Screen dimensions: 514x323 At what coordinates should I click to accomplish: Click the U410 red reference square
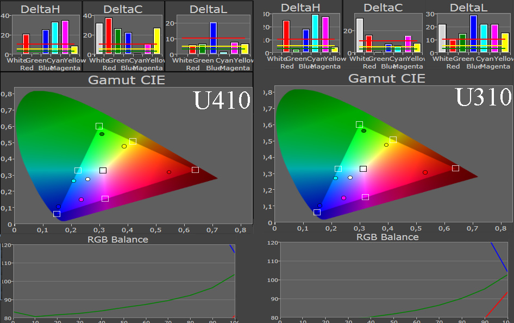pyautogui.click(x=196, y=170)
